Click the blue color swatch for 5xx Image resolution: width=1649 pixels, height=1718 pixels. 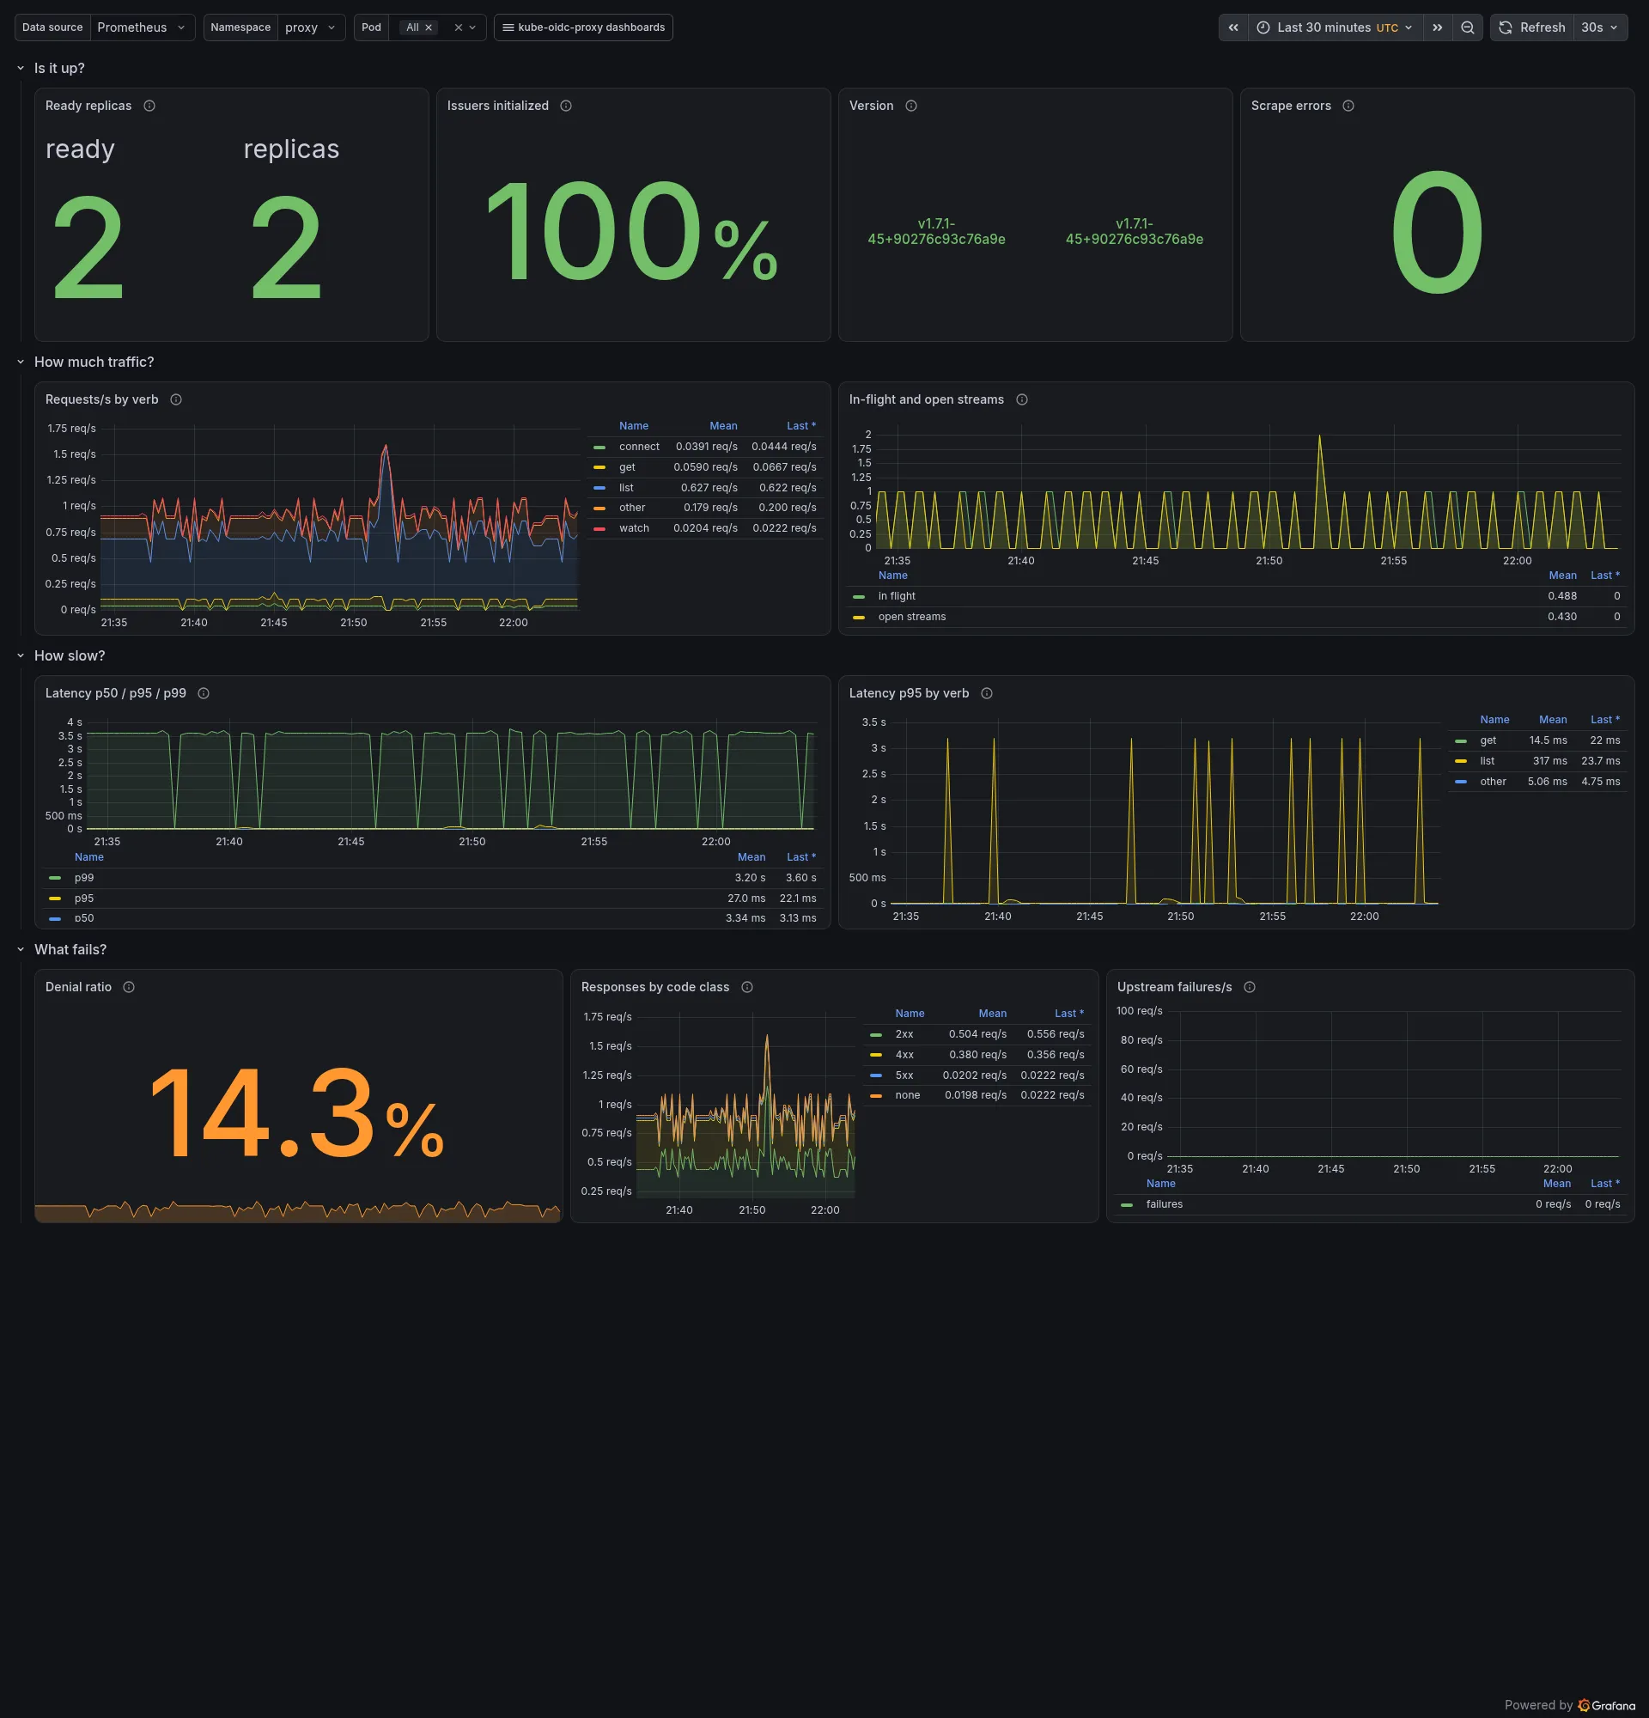pyautogui.click(x=875, y=1075)
